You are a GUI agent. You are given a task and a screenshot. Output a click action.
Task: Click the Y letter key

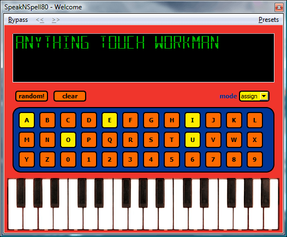click(x=27, y=159)
